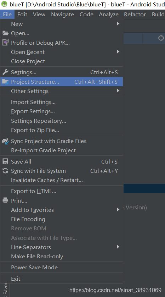Click the Sync with File System refresh icon
The image size is (165, 297).
pos(5,171)
